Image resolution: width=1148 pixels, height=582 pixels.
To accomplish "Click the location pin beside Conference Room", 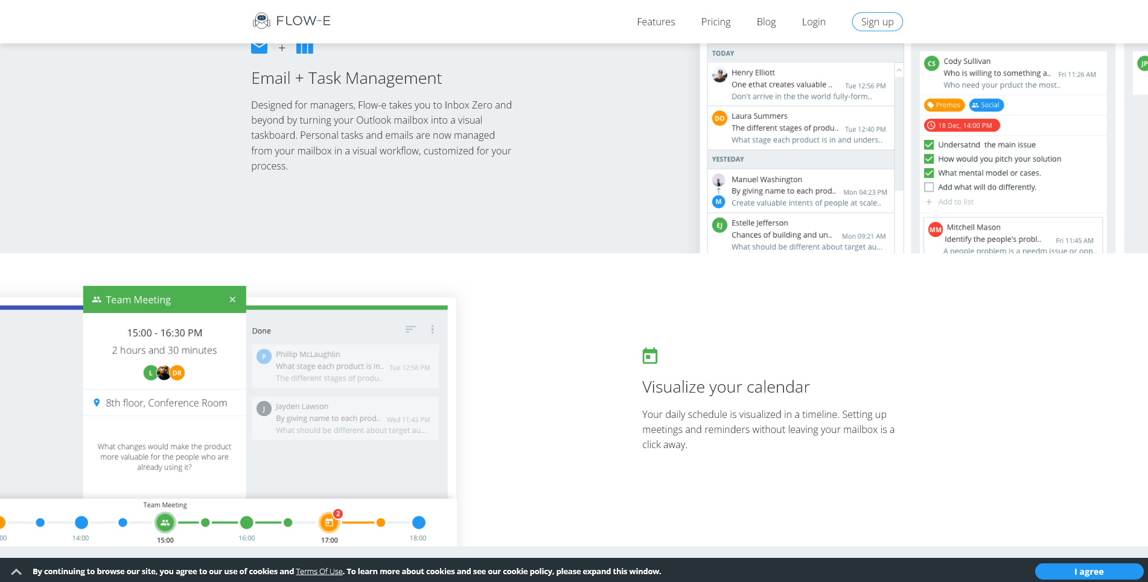I will pos(97,403).
